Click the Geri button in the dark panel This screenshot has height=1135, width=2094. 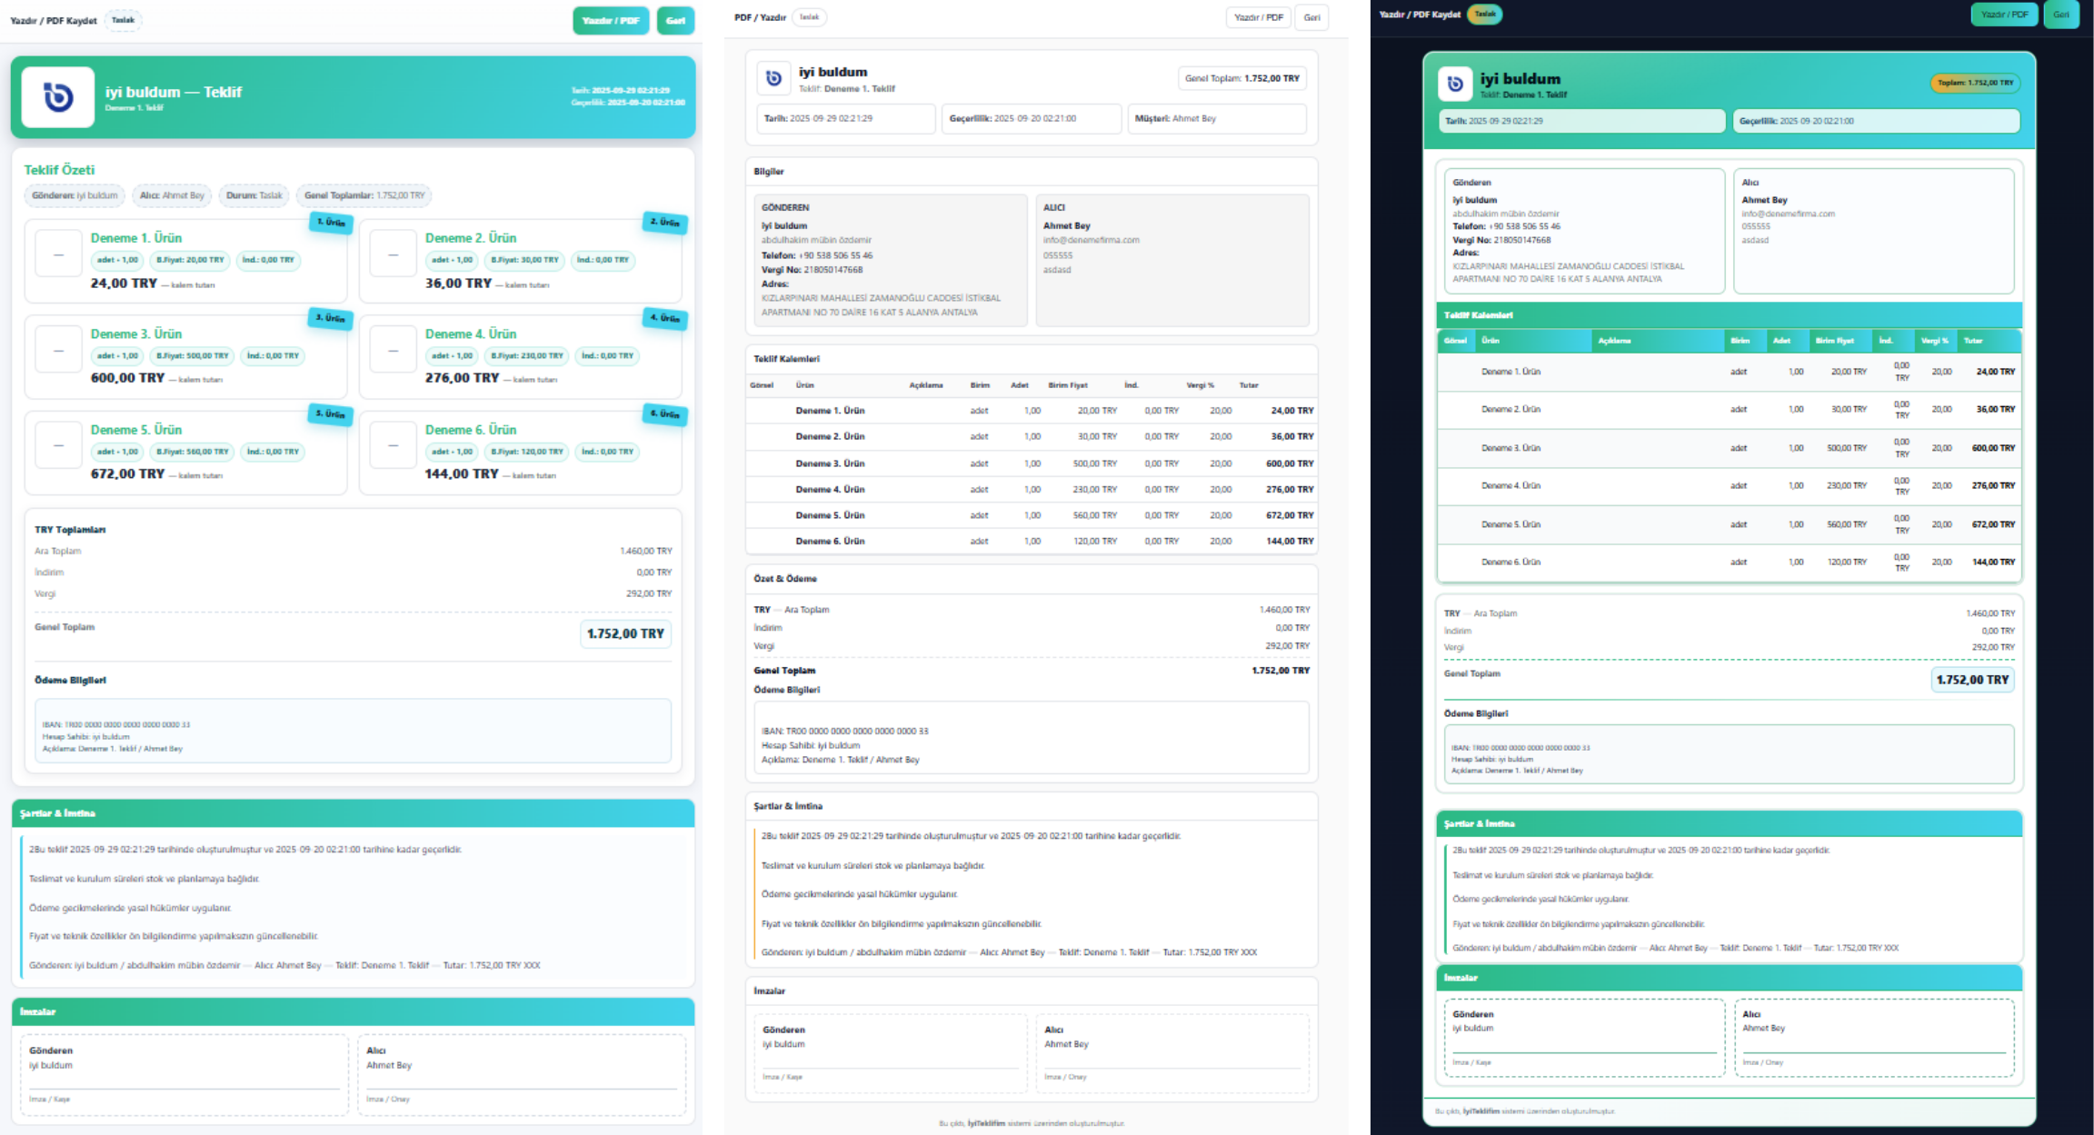click(2060, 15)
